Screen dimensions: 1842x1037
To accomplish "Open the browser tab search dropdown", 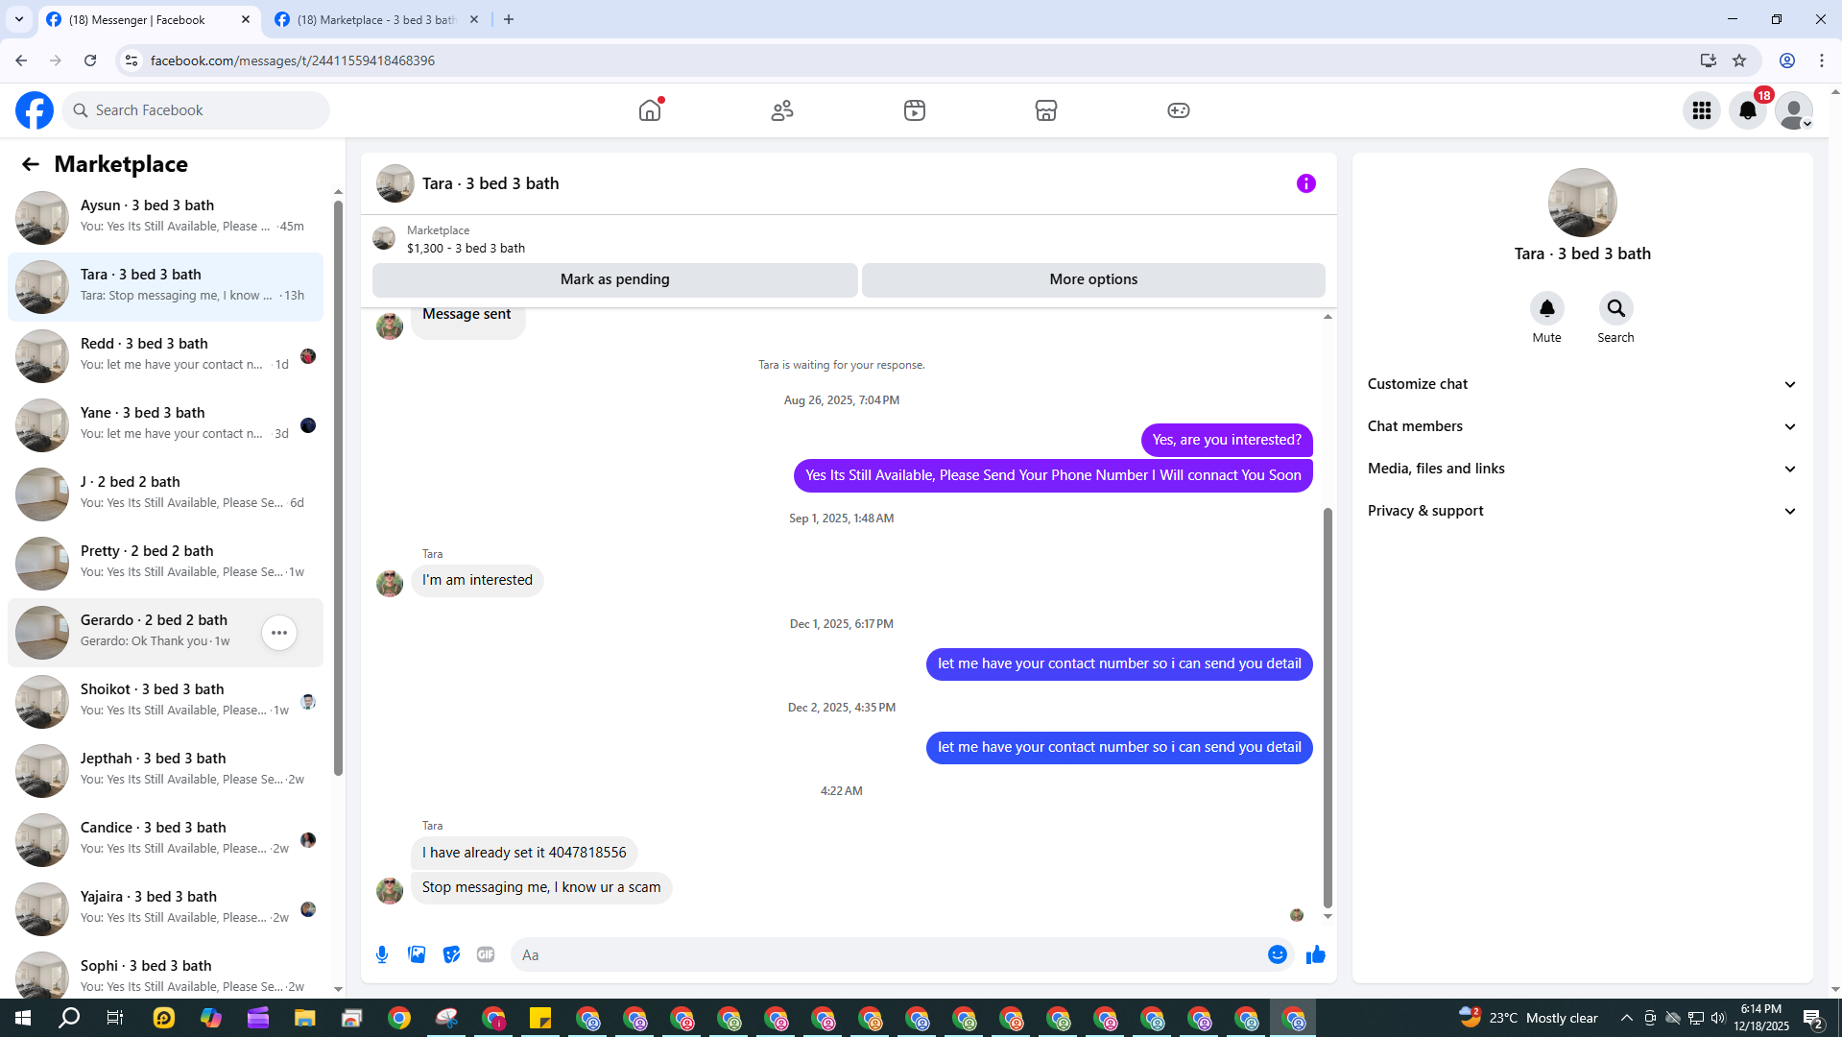I will 19,19.
